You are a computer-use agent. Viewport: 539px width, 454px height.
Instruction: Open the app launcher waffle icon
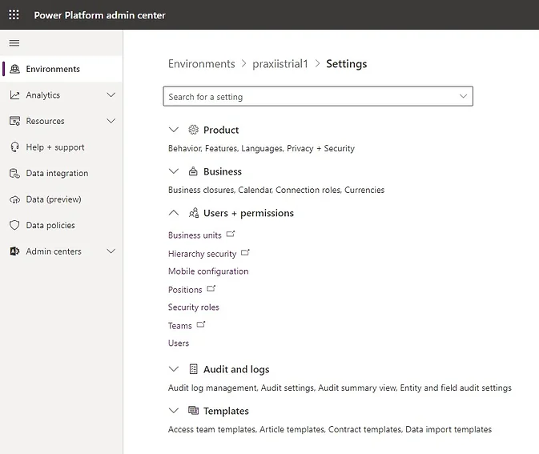(14, 14)
